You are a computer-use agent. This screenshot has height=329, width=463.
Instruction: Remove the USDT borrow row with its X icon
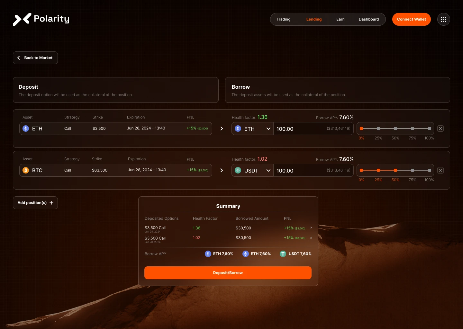click(440, 170)
